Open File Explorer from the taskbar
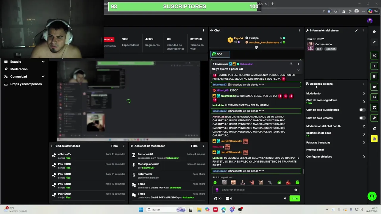 pos(199,210)
